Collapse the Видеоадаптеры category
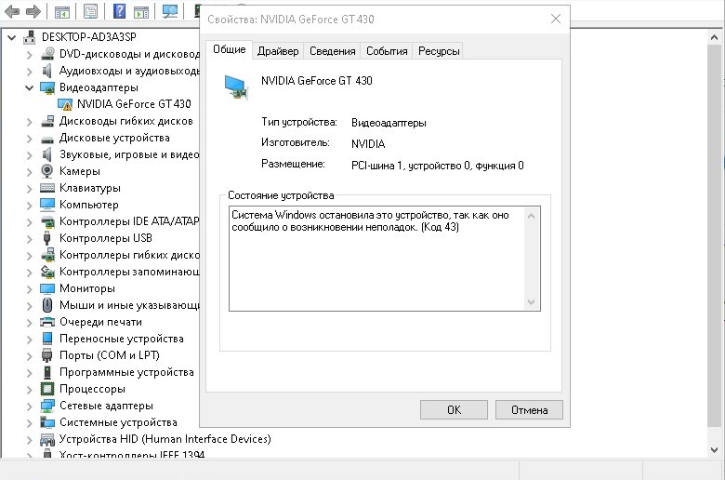 click(29, 87)
